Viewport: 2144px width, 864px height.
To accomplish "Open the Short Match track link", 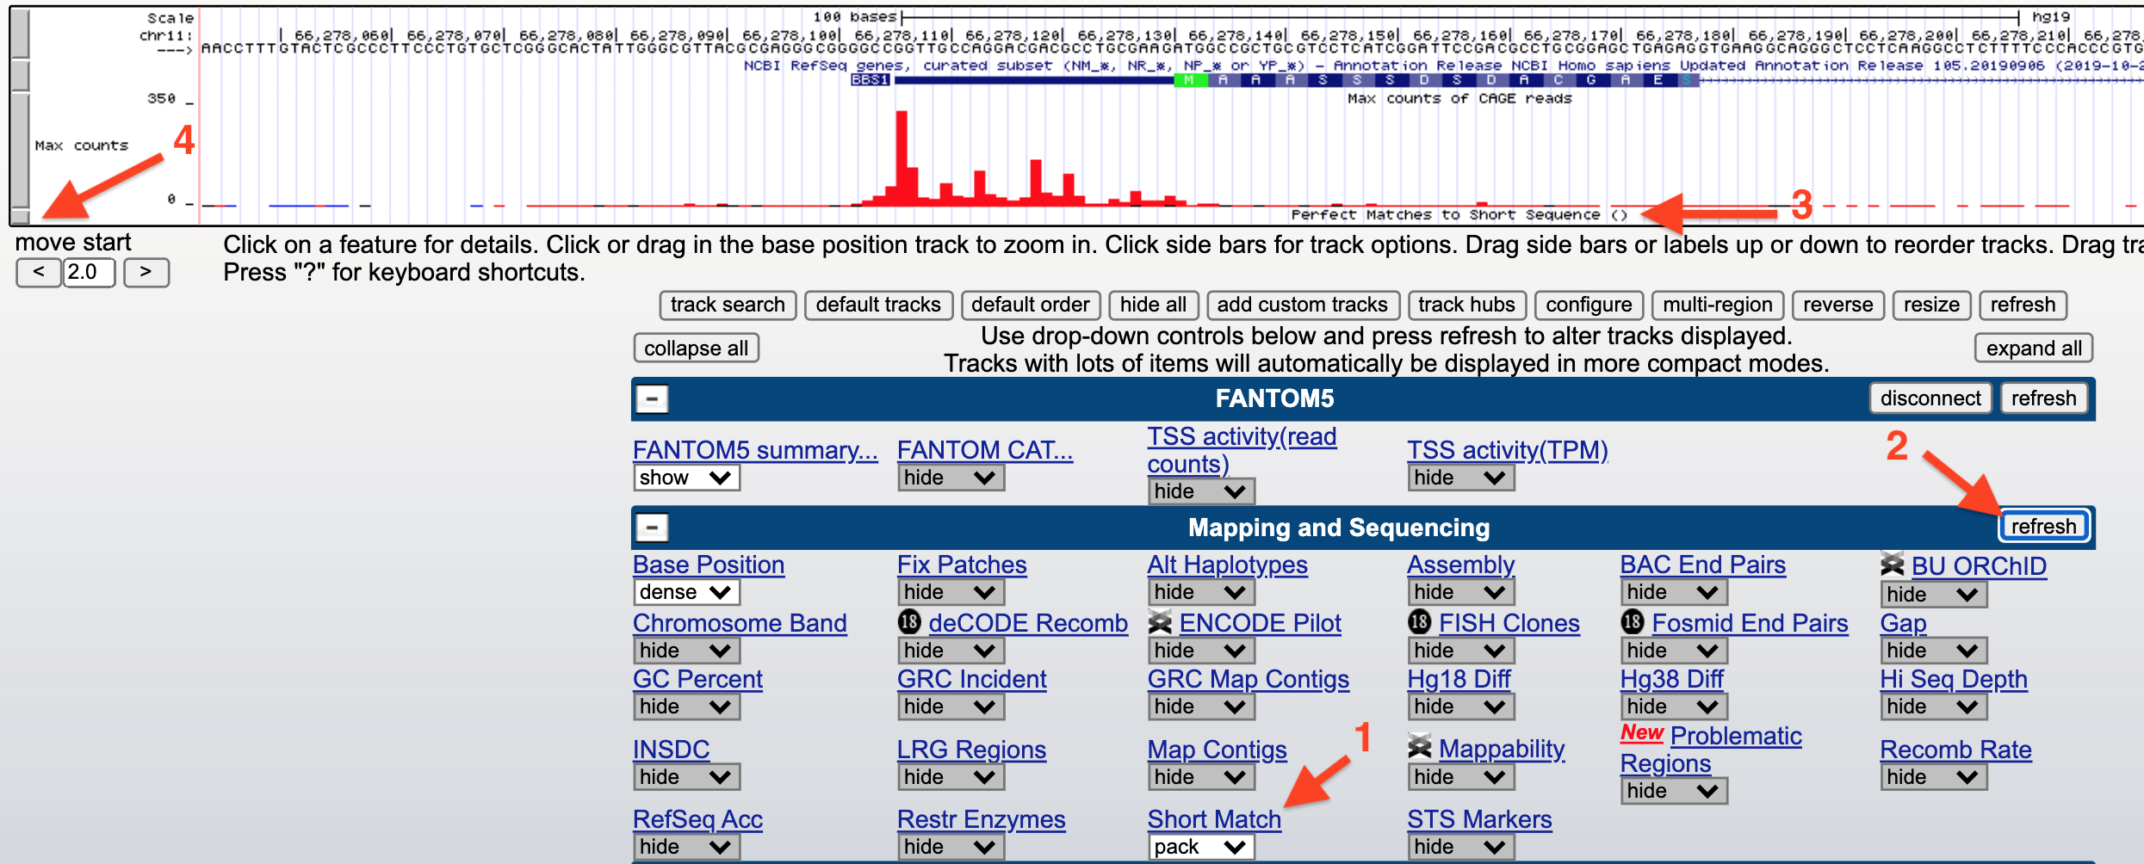I will pyautogui.click(x=1213, y=819).
